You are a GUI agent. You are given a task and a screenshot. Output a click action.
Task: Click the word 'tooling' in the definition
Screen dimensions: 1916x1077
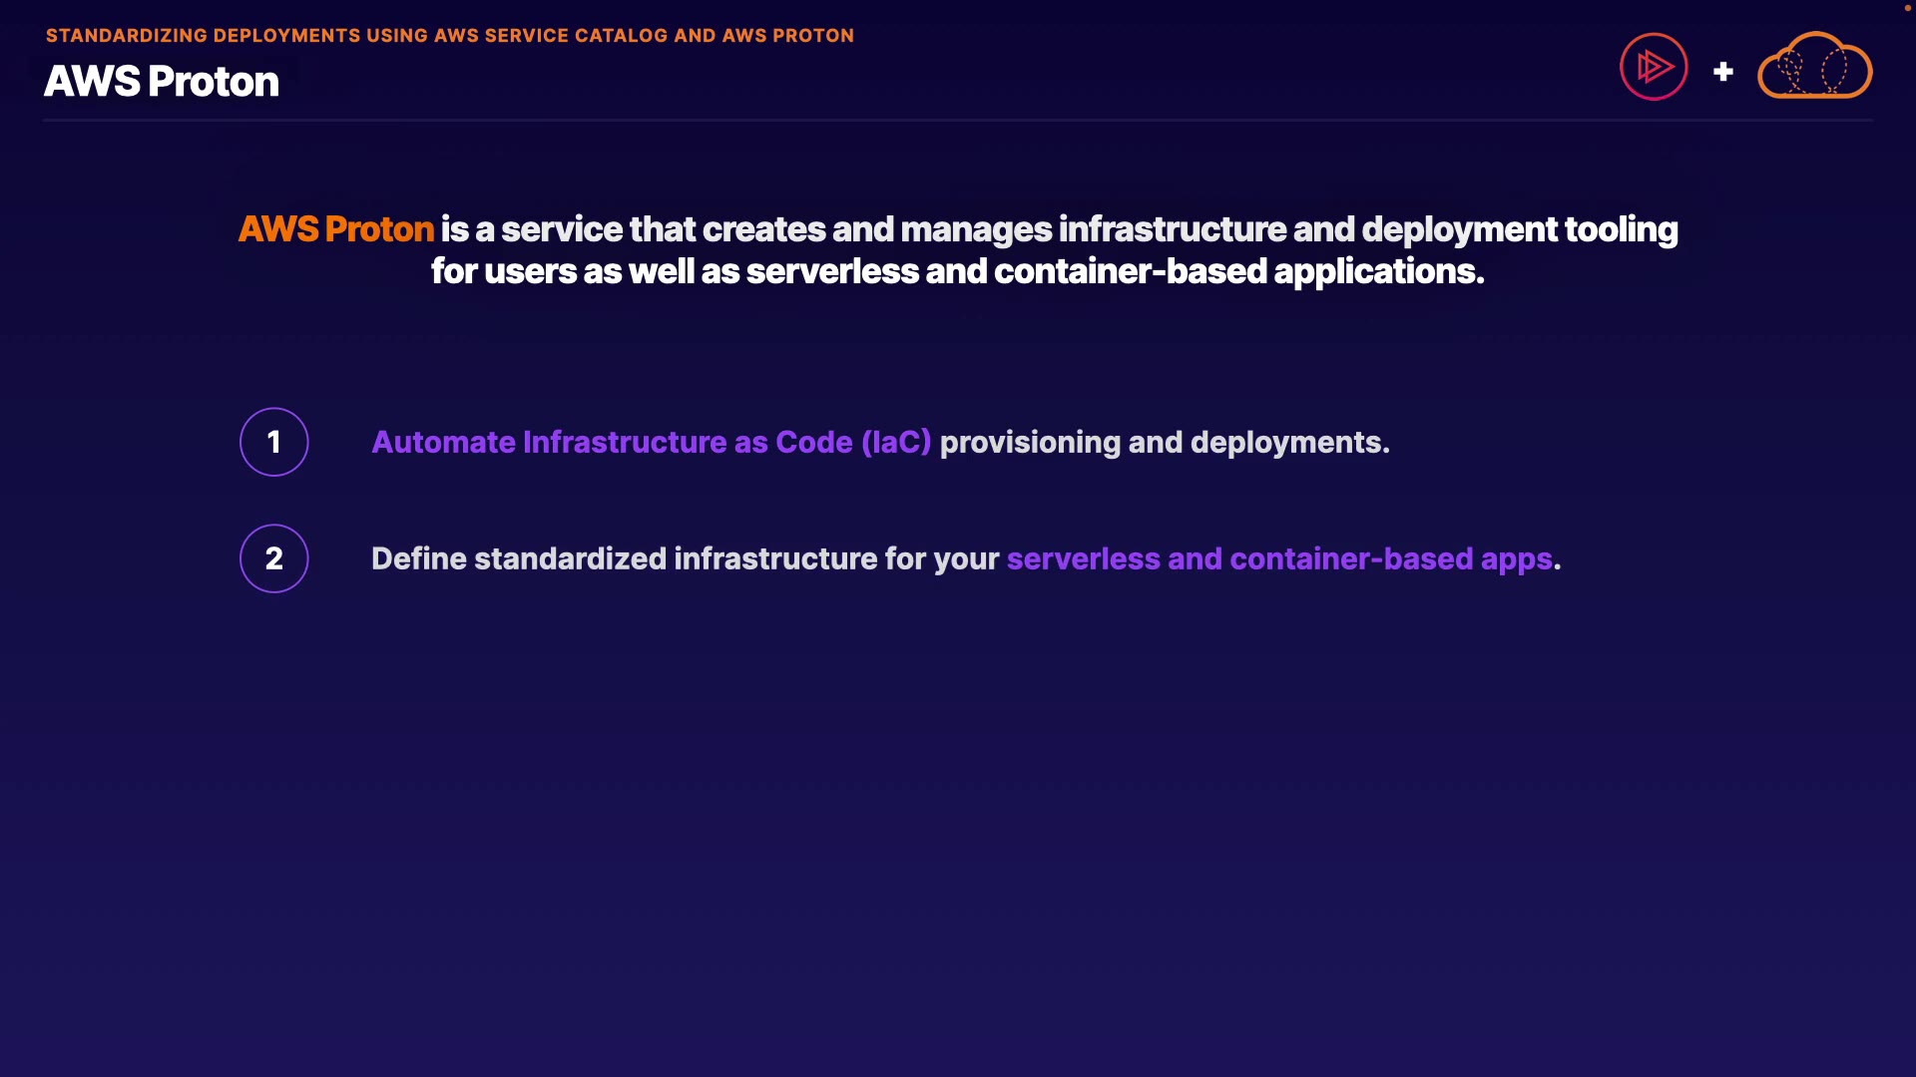point(1621,229)
